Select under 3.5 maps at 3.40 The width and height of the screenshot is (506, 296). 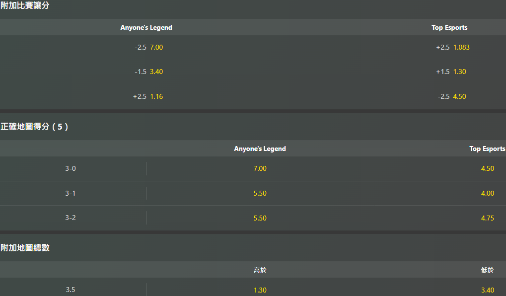point(487,290)
